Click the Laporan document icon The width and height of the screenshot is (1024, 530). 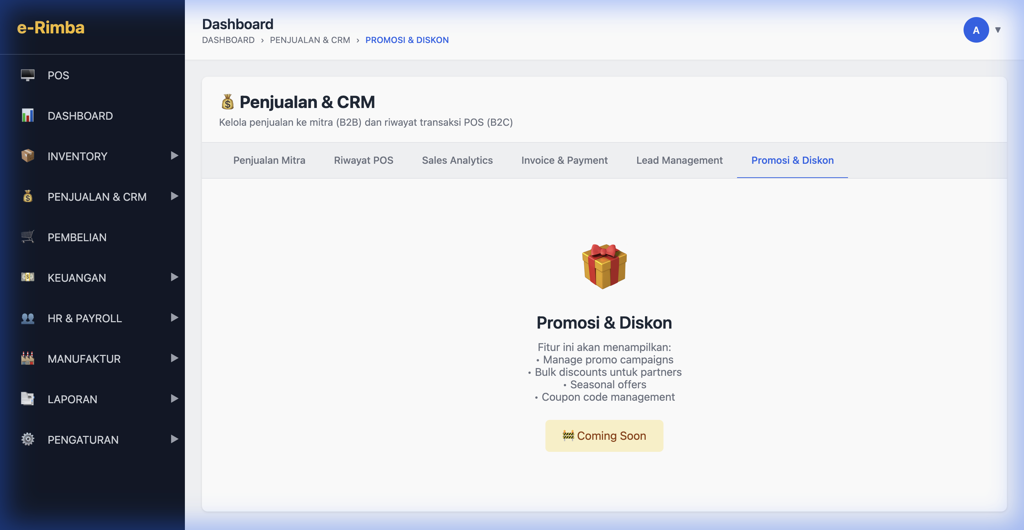[x=27, y=399]
